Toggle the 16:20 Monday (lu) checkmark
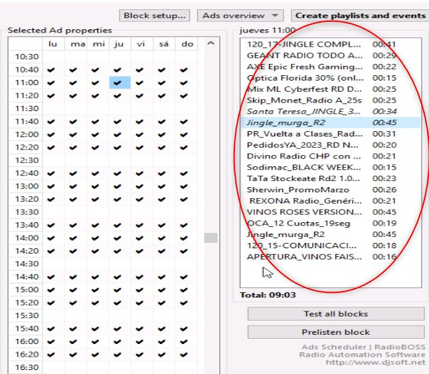Image resolution: width=429 pixels, height=374 pixels. pyautogui.click(x=51, y=355)
